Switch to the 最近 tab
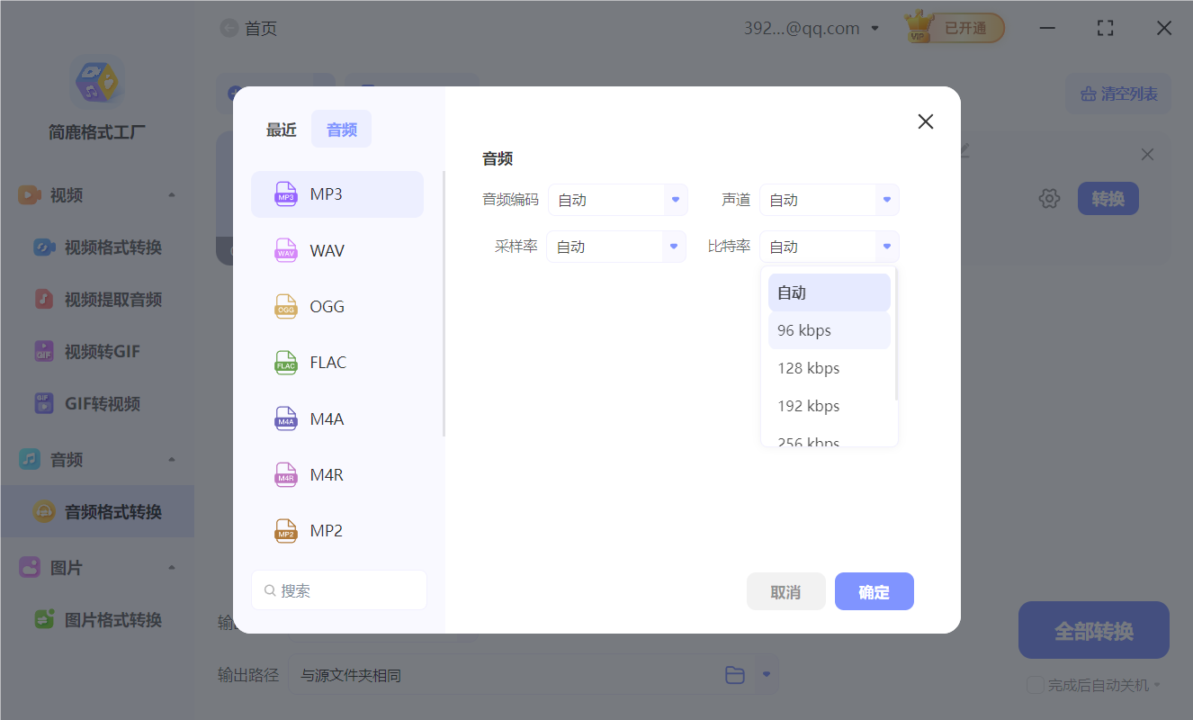The image size is (1193, 720). [281, 129]
